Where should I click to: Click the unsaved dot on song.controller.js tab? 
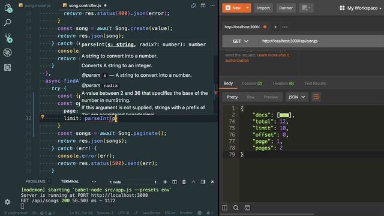(x=106, y=5)
